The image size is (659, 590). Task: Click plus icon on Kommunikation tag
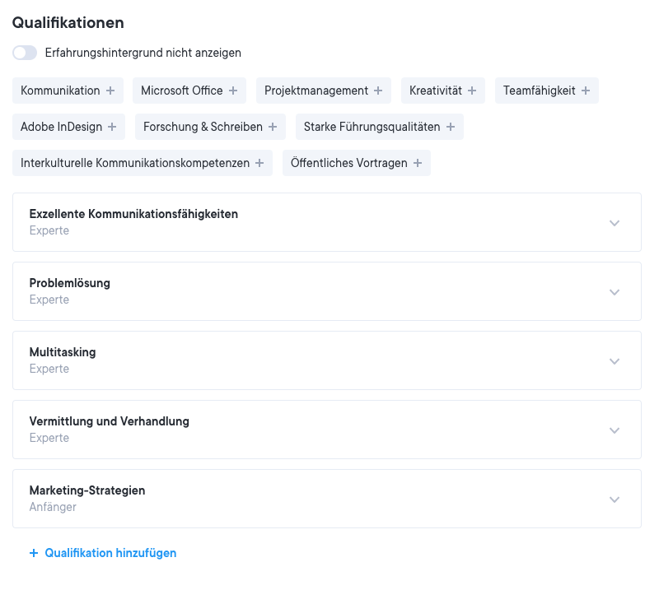pyautogui.click(x=110, y=91)
